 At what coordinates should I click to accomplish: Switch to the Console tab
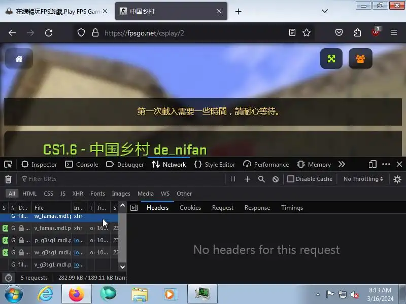pyautogui.click(x=82, y=164)
